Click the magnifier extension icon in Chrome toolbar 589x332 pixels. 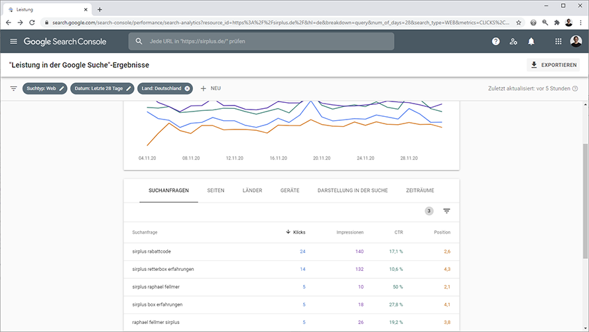click(x=545, y=23)
